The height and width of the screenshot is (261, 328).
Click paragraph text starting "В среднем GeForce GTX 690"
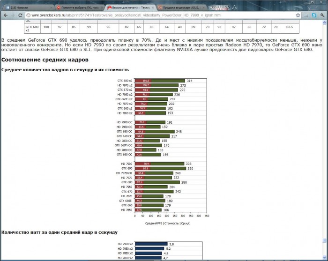pyautogui.click(x=162, y=45)
